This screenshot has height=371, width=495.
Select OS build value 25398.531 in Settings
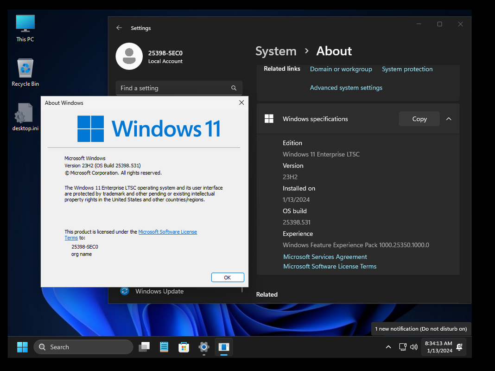(297, 222)
